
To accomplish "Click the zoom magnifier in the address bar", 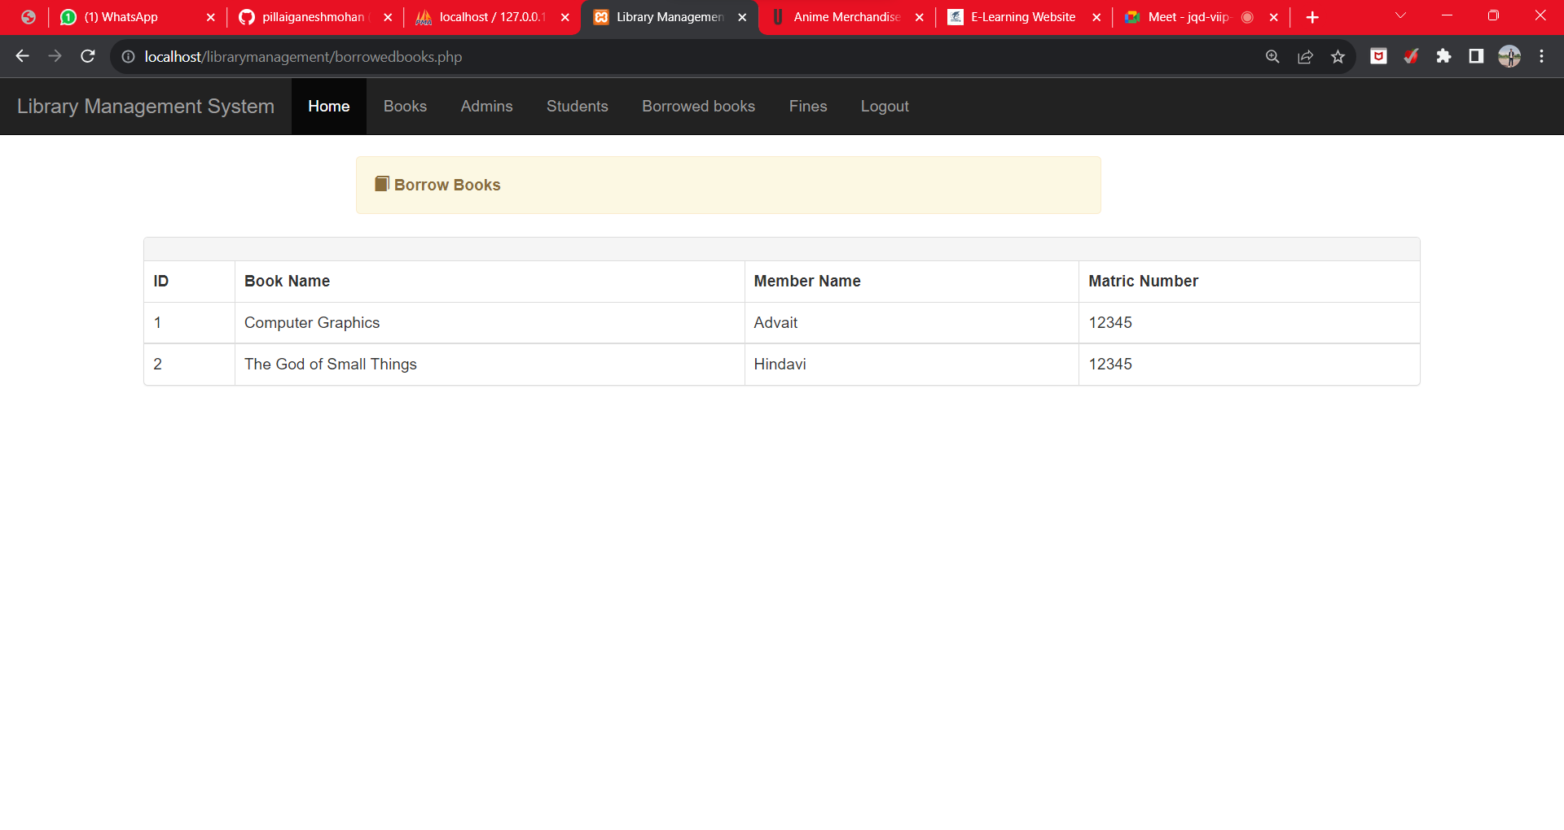I will (1272, 56).
